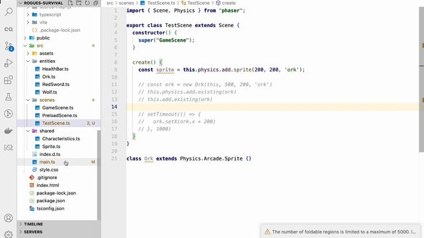The height and width of the screenshot is (238, 424).
Task: Click the warning icon in the notification
Action: 268,231
